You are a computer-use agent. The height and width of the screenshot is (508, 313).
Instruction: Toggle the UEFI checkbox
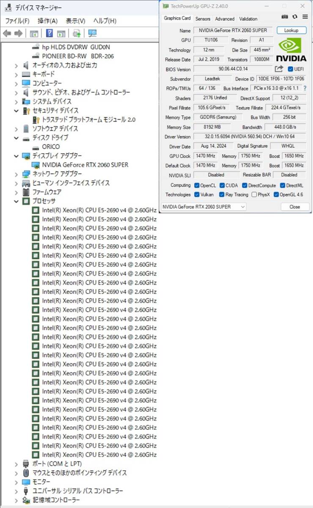point(291,69)
